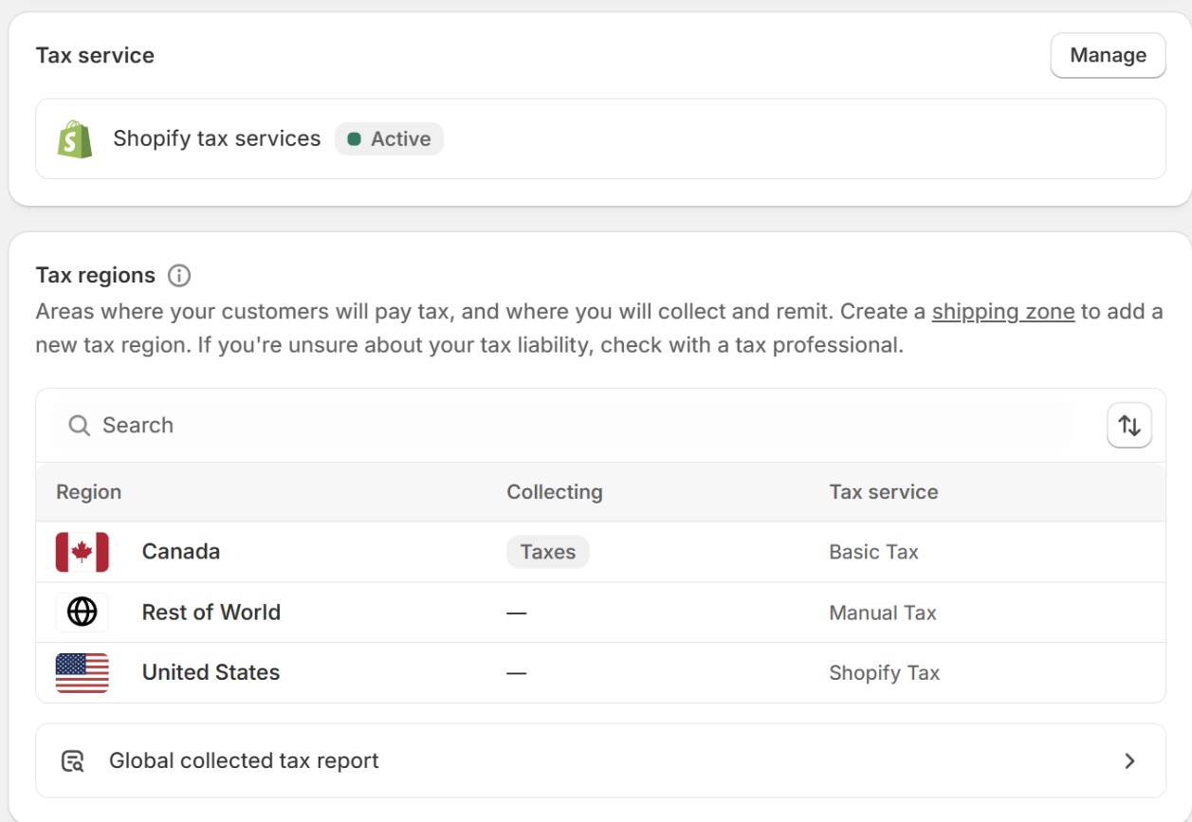1192x822 pixels.
Task: Click the Taxes badge for Canada
Action: coord(548,552)
